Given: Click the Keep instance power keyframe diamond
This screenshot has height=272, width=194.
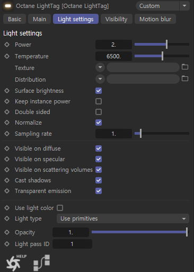Looking at the screenshot, I should click(x=7, y=101).
